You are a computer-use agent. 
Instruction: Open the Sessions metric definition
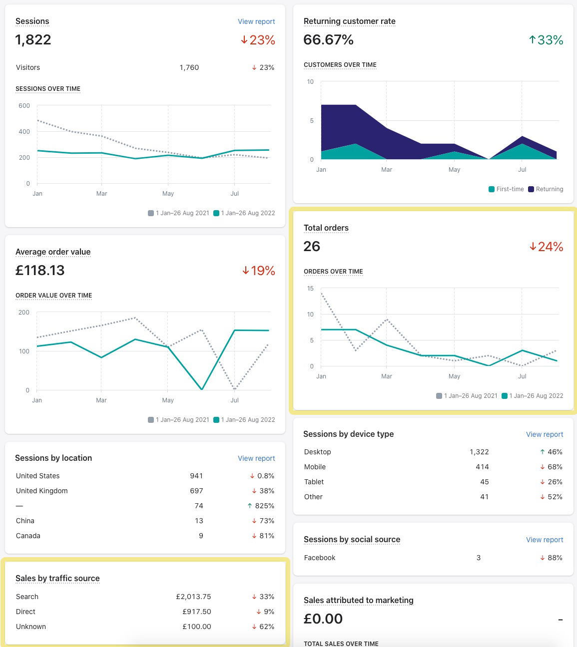click(32, 21)
